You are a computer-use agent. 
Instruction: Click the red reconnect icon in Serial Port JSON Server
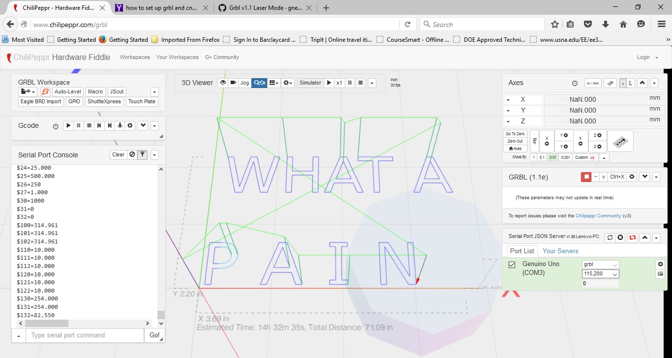(633, 238)
